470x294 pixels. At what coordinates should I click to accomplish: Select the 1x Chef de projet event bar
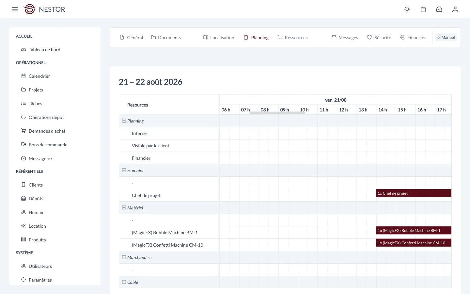(414, 193)
